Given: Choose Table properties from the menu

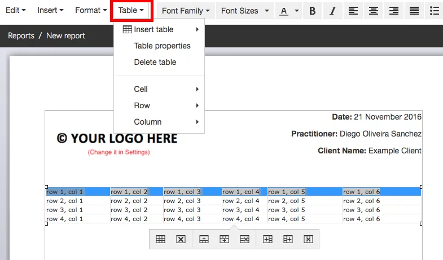Looking at the screenshot, I should 159,46.
